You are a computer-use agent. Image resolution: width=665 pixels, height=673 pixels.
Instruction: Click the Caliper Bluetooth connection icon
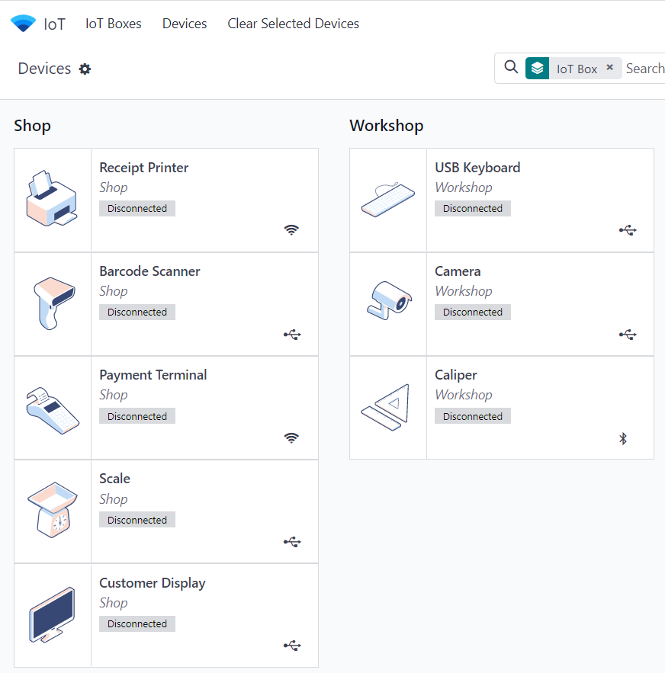(622, 438)
